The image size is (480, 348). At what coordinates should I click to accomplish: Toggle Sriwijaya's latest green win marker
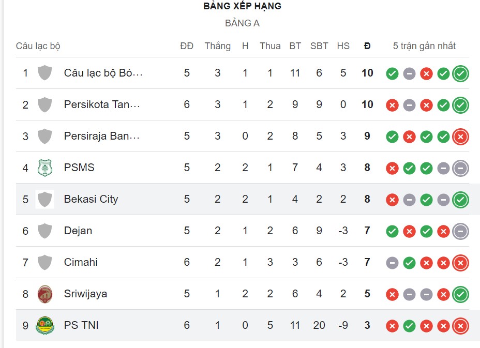tap(460, 294)
